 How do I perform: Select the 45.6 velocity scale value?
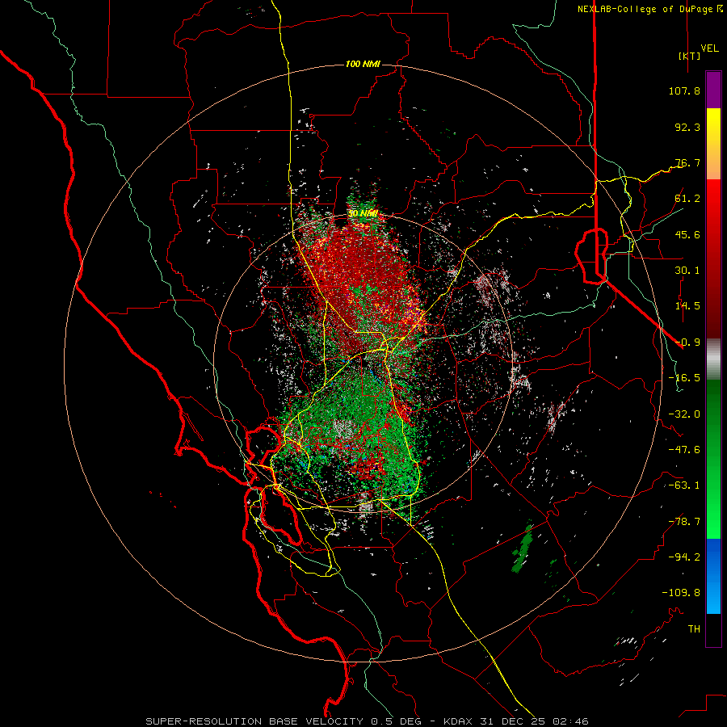point(687,234)
